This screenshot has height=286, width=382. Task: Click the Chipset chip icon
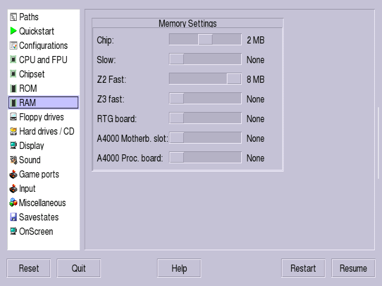pyautogui.click(x=13, y=74)
